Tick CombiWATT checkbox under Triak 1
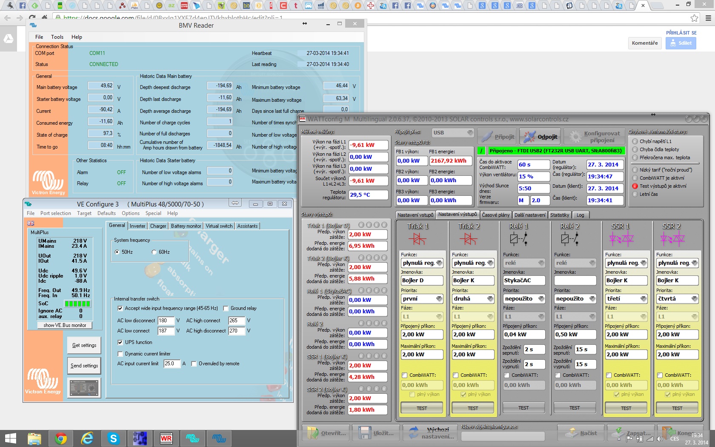Viewport: 715px width, 447px height. tap(405, 375)
